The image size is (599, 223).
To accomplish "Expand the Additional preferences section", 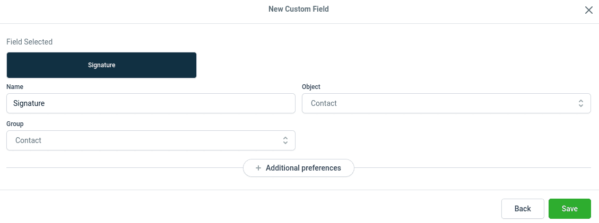I will pos(298,168).
